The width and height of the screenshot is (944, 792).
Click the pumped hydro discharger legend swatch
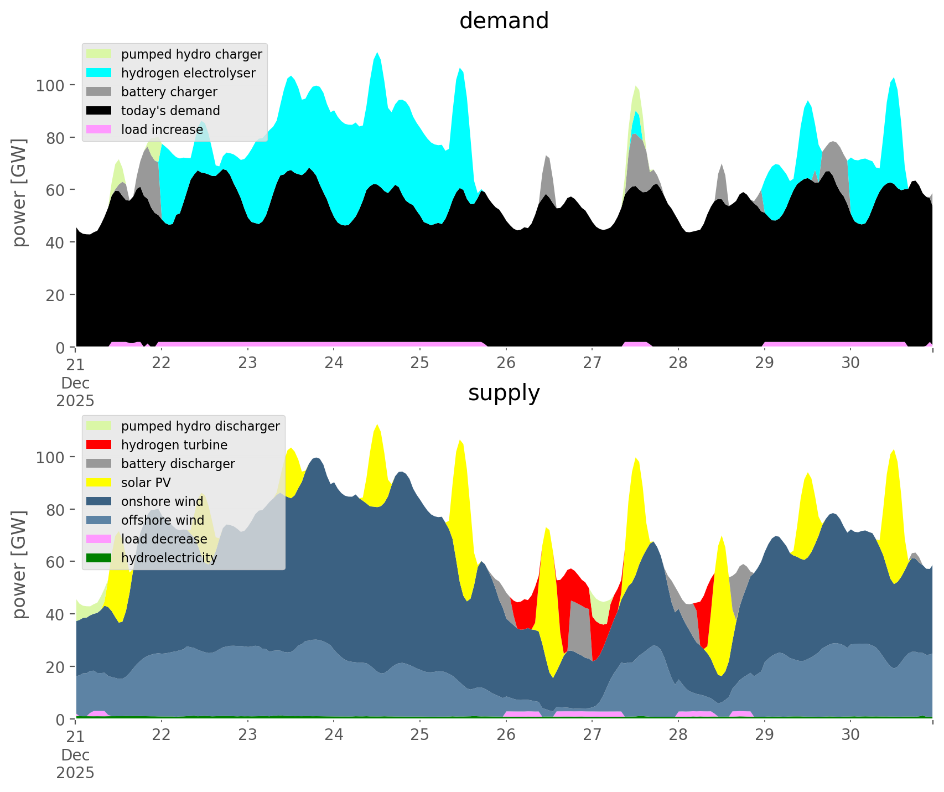click(99, 426)
